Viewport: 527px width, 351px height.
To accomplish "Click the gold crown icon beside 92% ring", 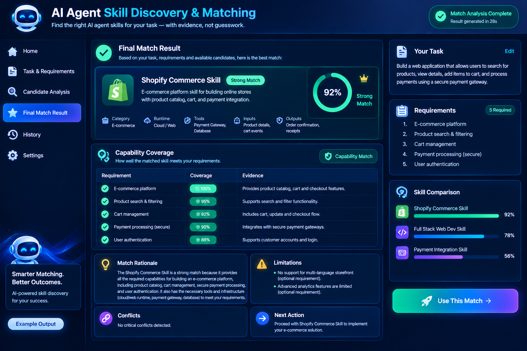I will (x=364, y=78).
